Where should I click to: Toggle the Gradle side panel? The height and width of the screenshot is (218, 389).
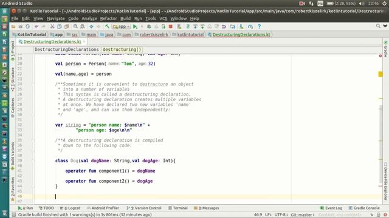pos(385,48)
